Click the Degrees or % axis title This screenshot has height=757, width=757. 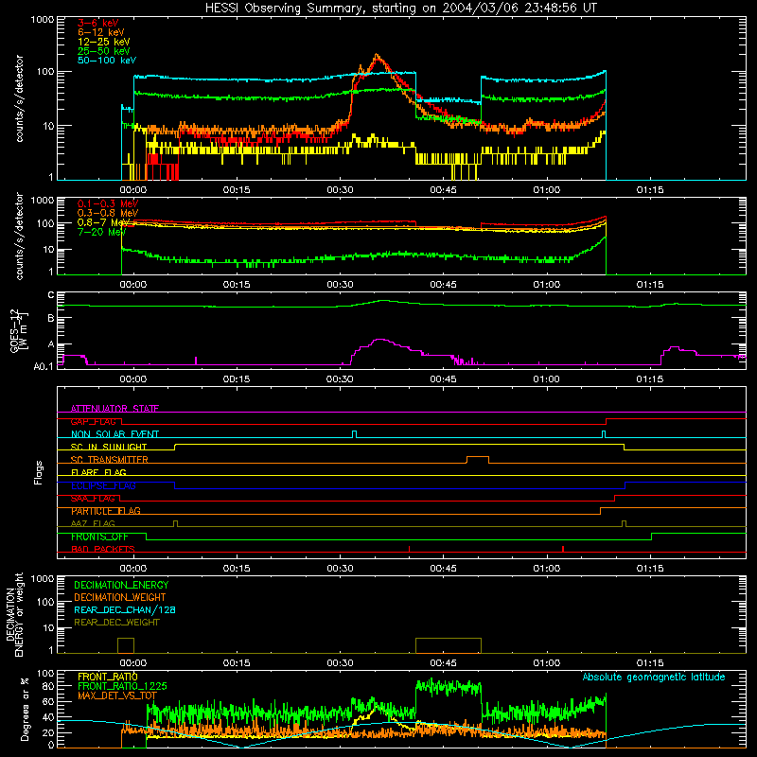[x=25, y=710]
